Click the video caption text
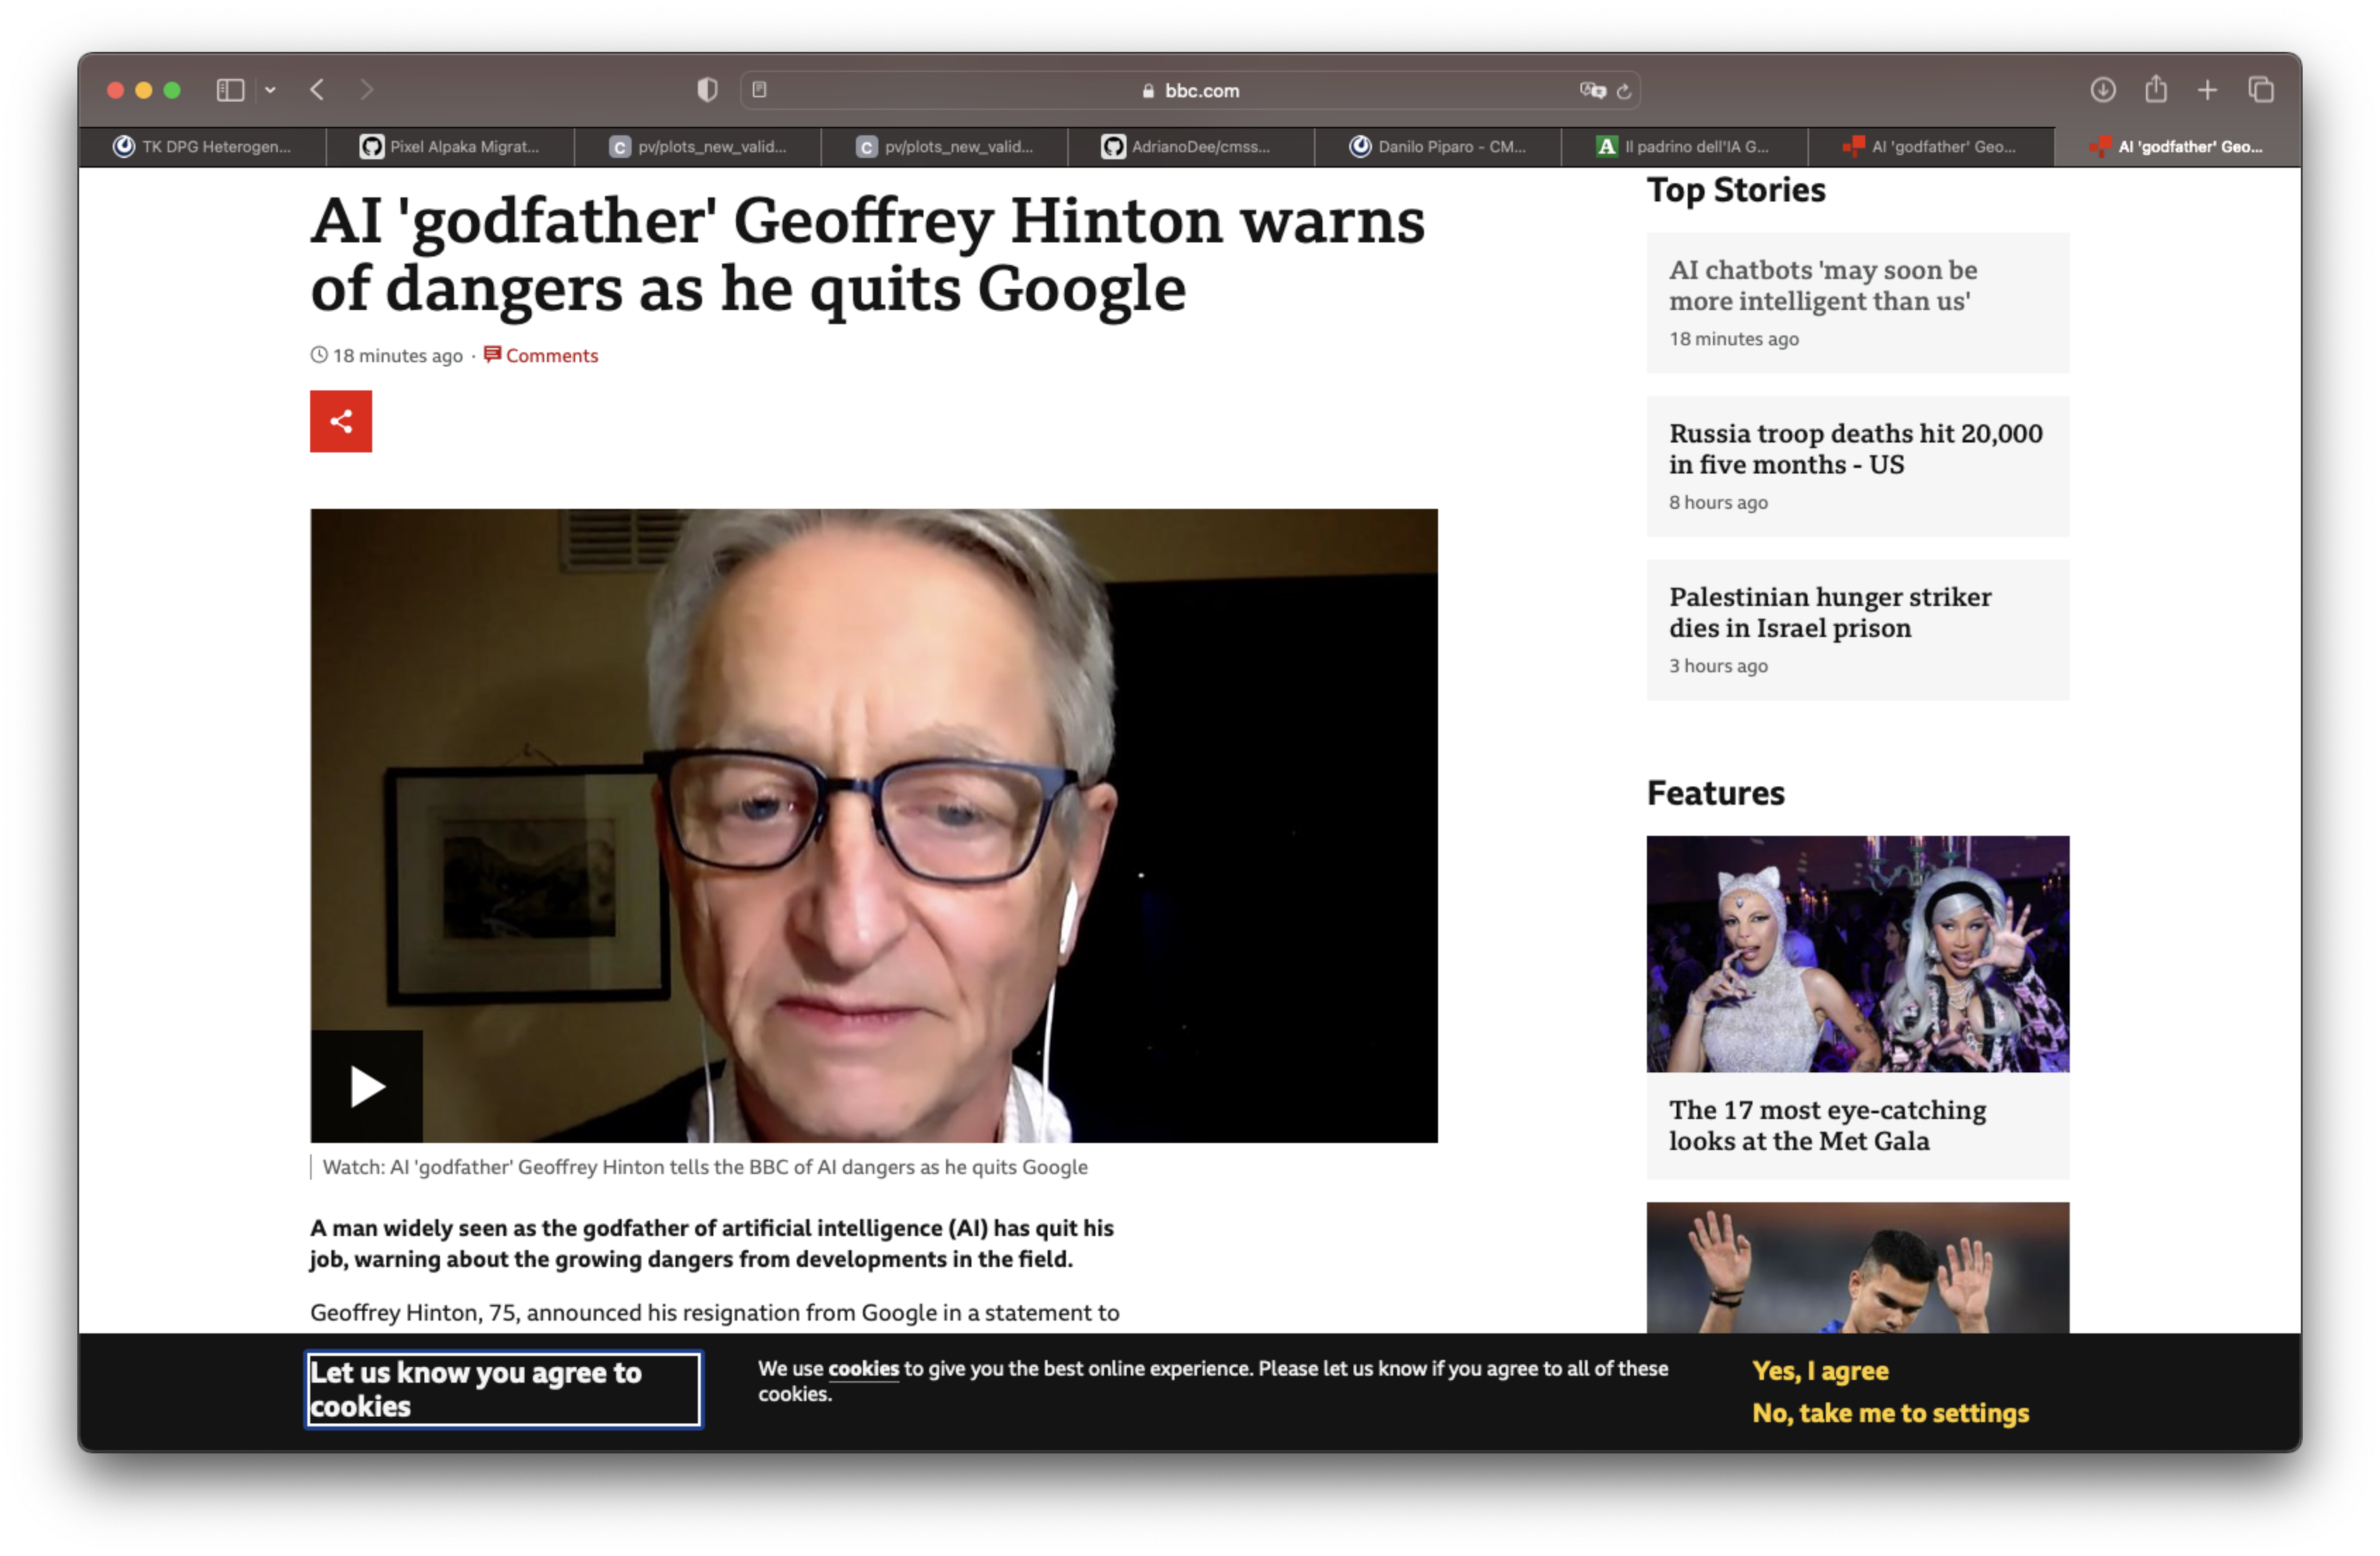Viewport: 2380px width, 1556px height. (x=704, y=1167)
